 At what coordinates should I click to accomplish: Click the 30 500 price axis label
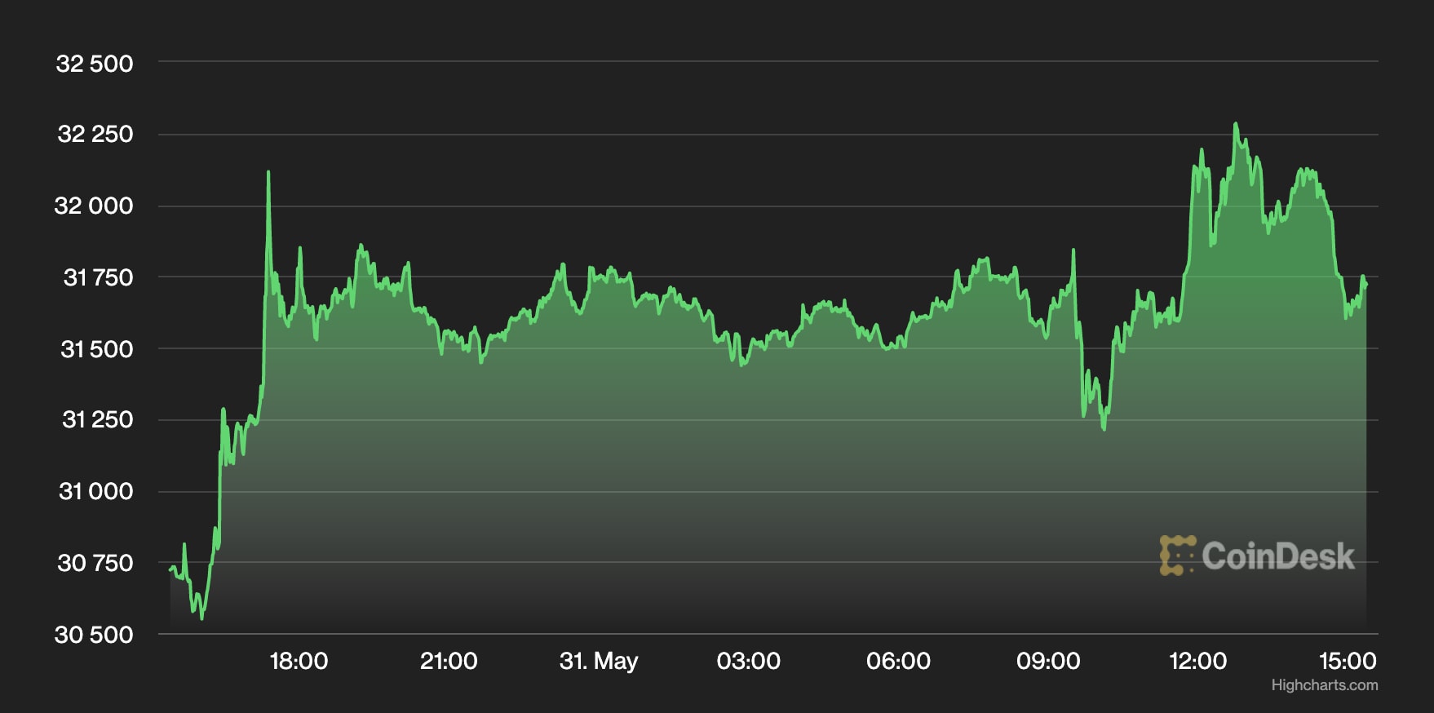(94, 635)
